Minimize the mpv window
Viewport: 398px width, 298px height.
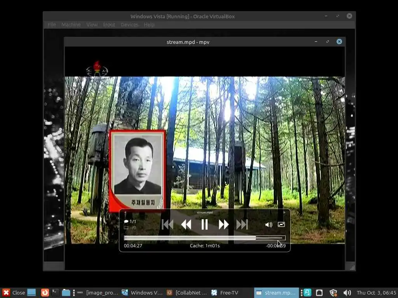click(x=316, y=42)
